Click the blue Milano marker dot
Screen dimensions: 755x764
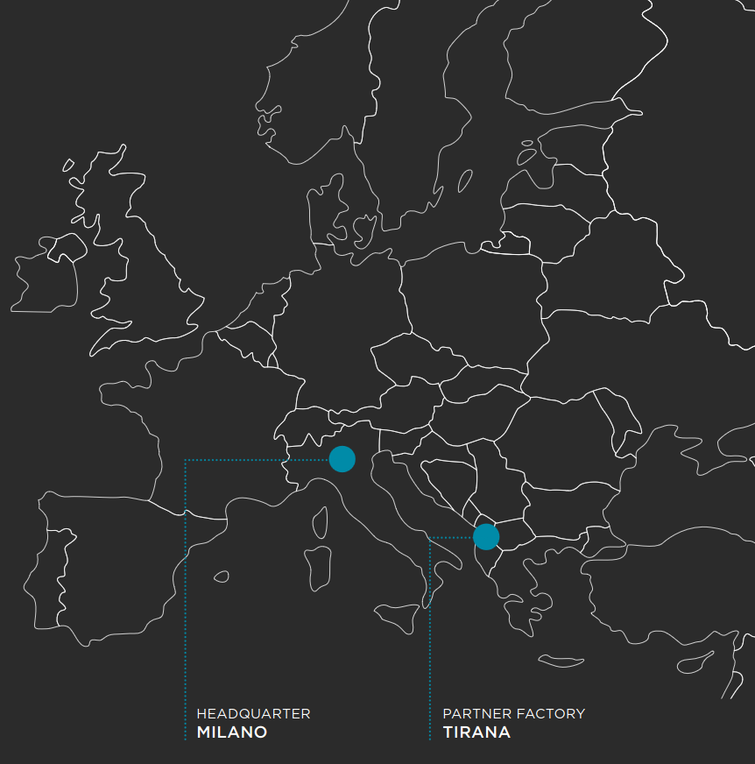click(x=342, y=459)
